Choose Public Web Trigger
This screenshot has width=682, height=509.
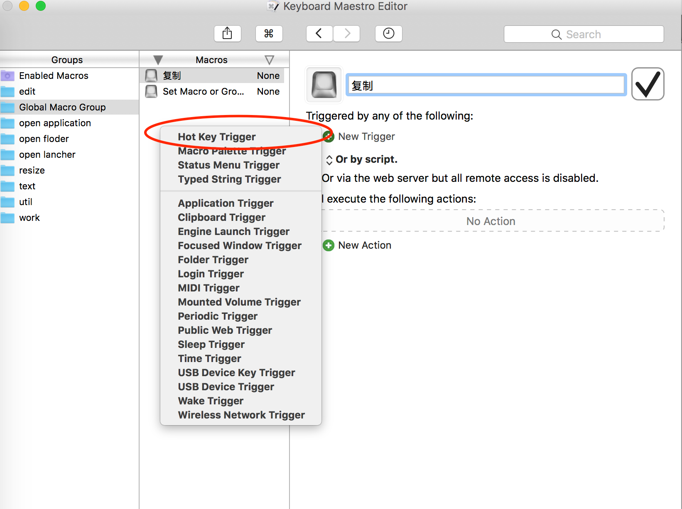tap(241, 330)
